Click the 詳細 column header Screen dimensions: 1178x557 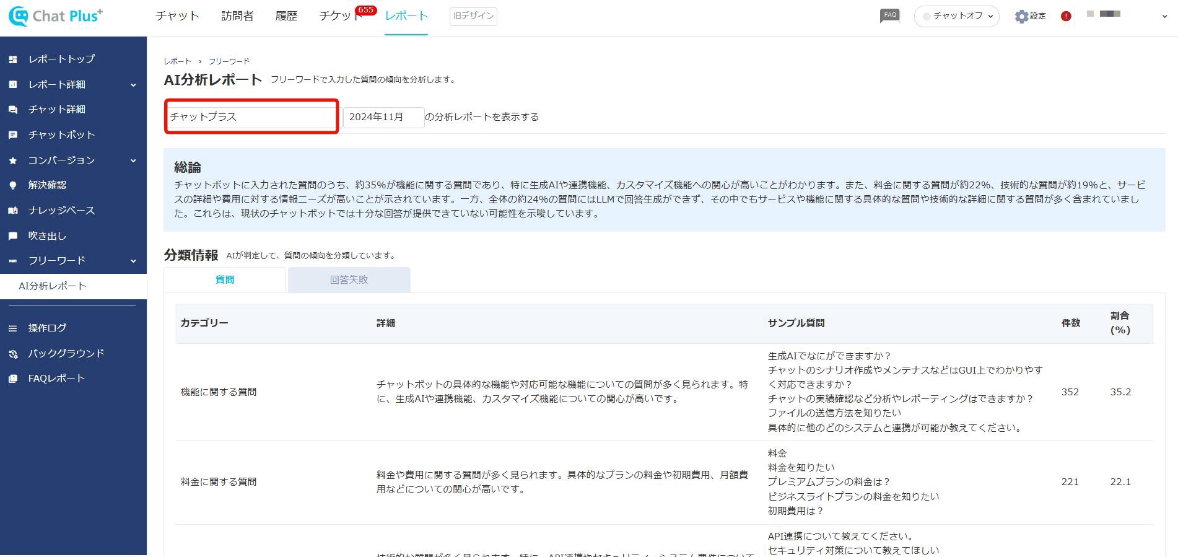tap(385, 323)
